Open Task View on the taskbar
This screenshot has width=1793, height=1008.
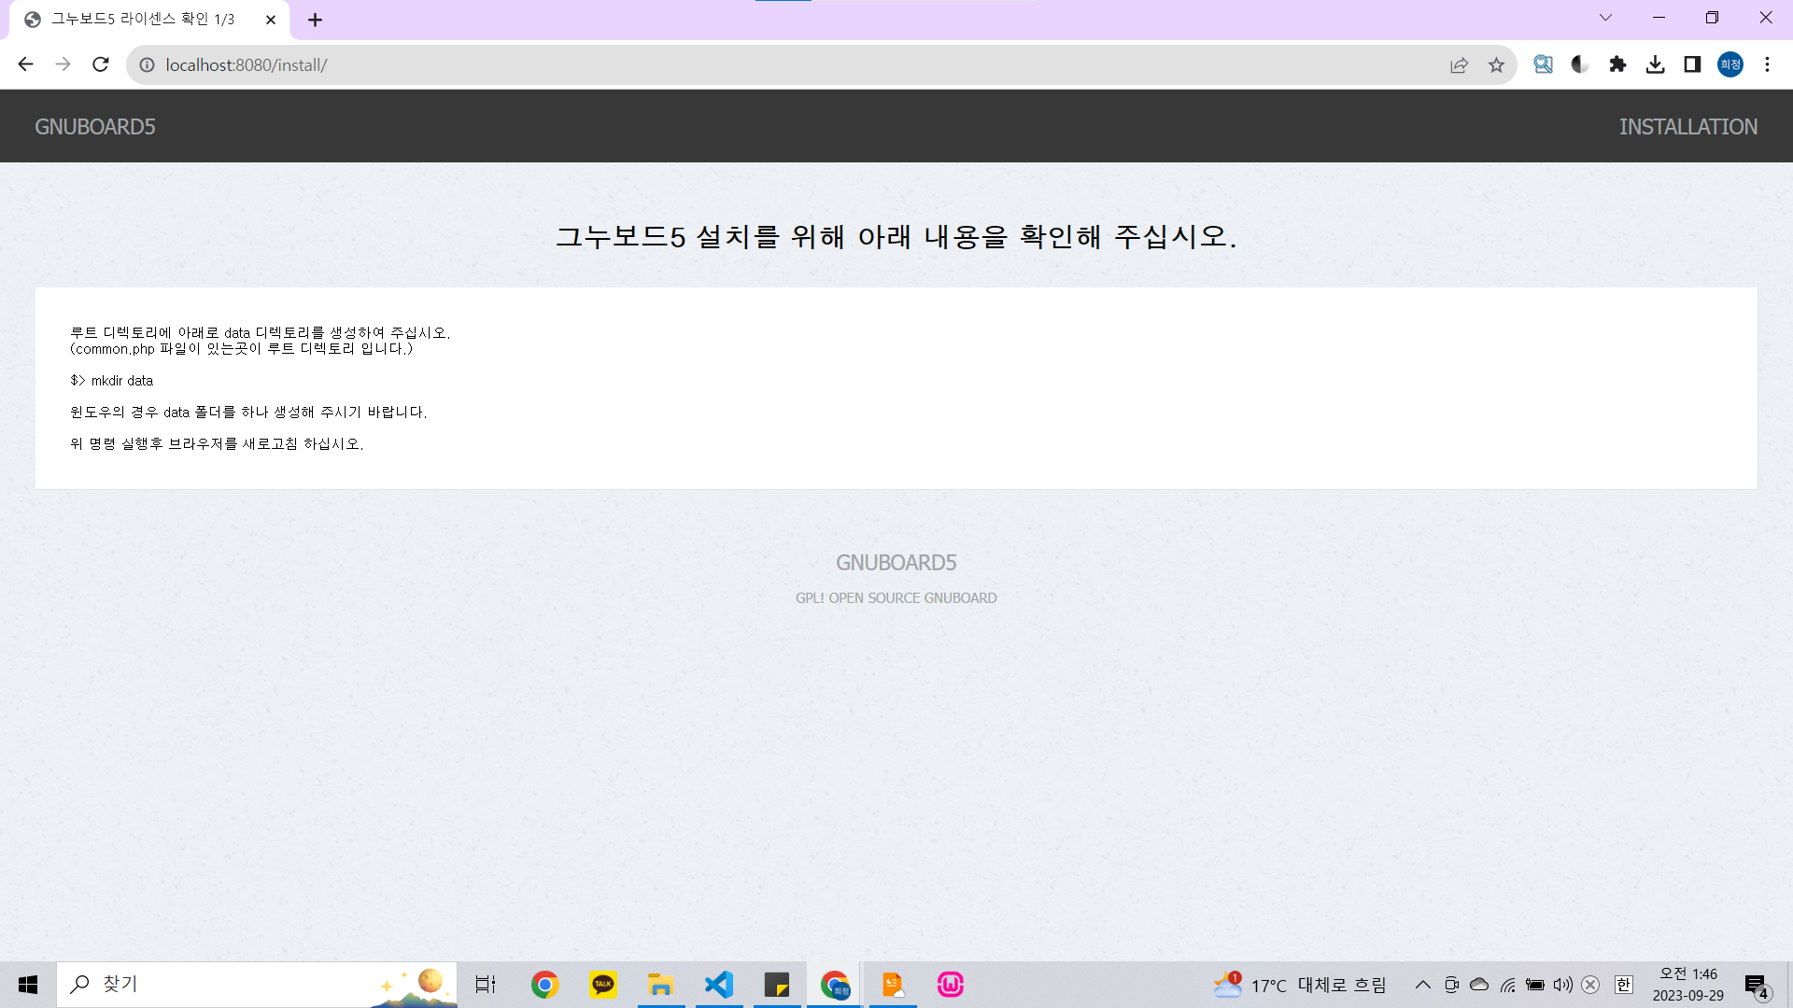click(486, 985)
